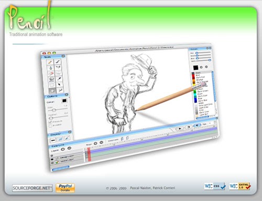Click the Clear frame tool icon
The width and height of the screenshot is (262, 201).
click(x=51, y=80)
